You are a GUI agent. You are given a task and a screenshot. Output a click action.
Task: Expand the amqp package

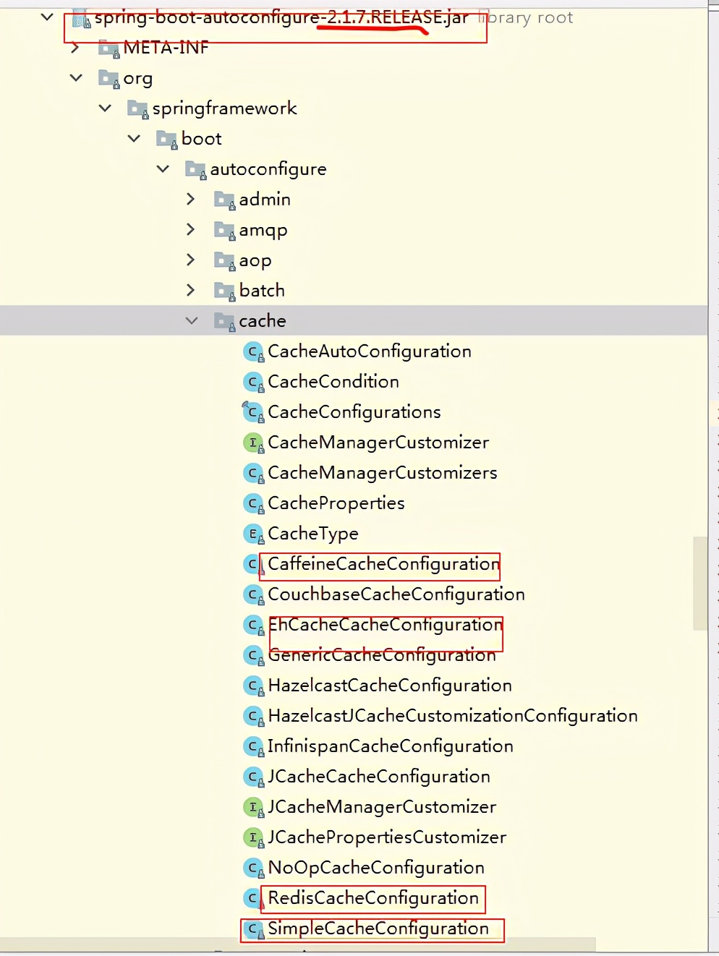point(191,229)
